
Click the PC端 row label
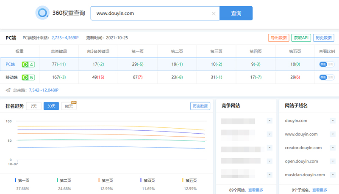[10, 64]
